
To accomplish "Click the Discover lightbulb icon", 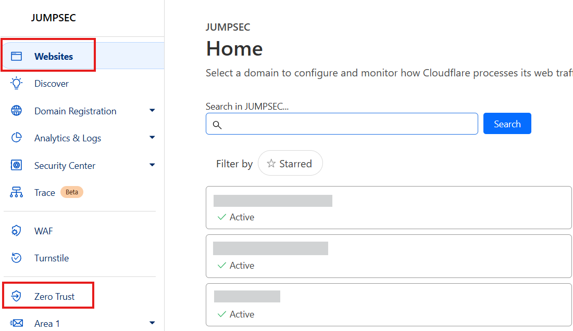I will (x=17, y=83).
